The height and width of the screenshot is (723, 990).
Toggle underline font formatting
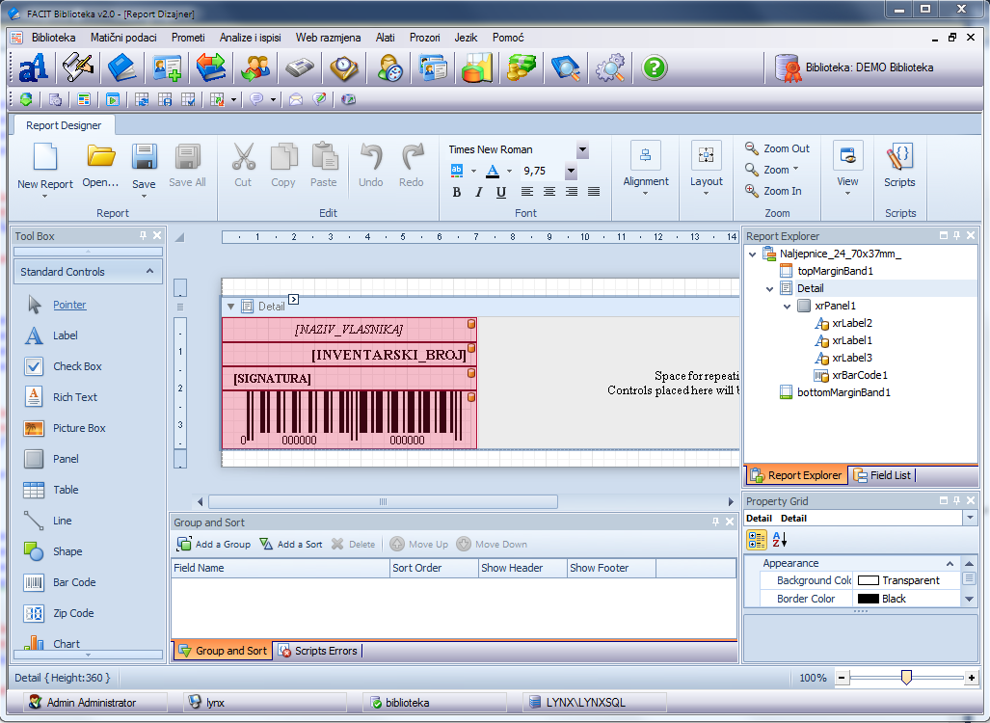501,192
